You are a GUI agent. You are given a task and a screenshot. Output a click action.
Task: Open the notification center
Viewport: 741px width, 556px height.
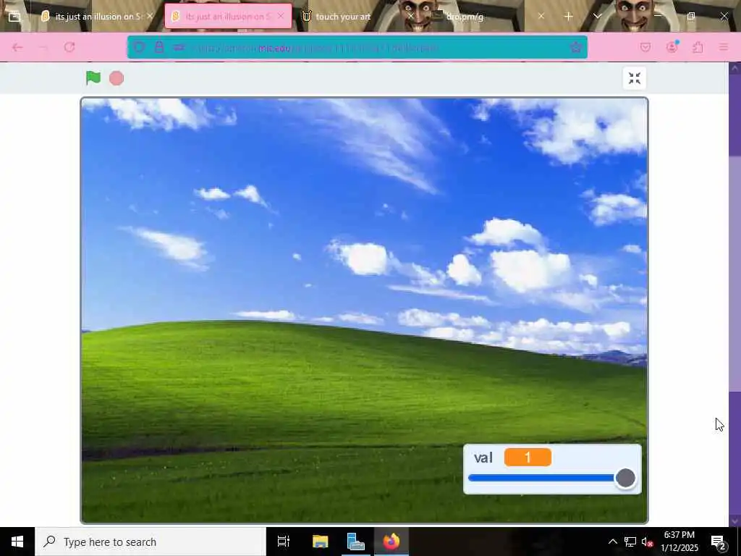coord(718,542)
